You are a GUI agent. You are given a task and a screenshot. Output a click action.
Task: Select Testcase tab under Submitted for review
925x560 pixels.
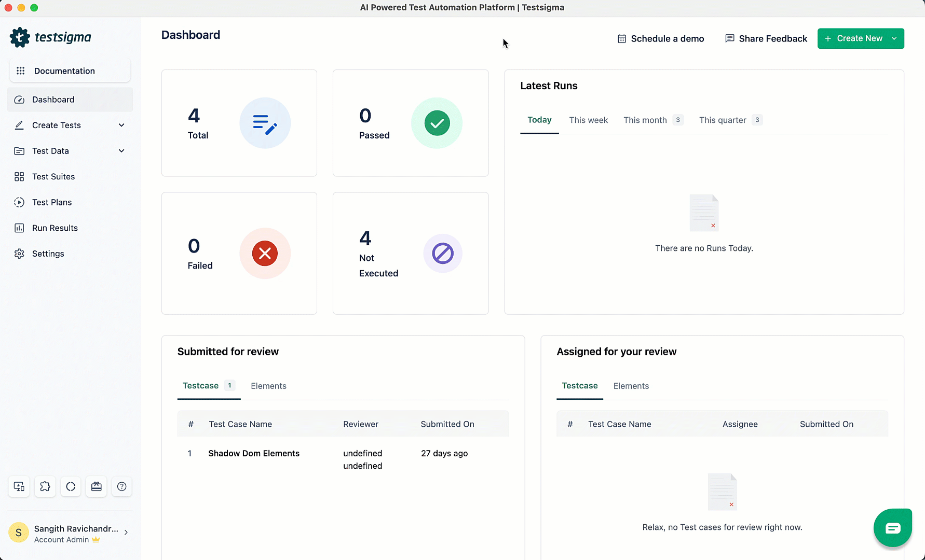tap(209, 386)
